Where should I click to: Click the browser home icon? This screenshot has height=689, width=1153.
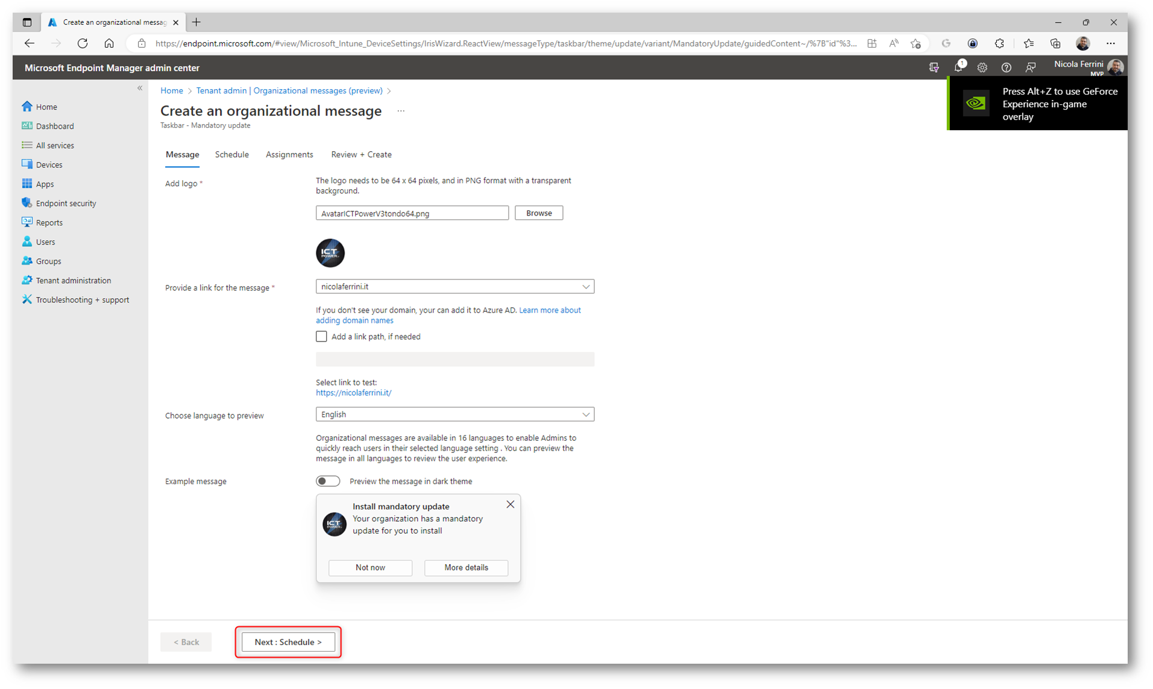click(x=109, y=43)
